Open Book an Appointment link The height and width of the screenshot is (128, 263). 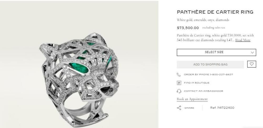(x=192, y=99)
